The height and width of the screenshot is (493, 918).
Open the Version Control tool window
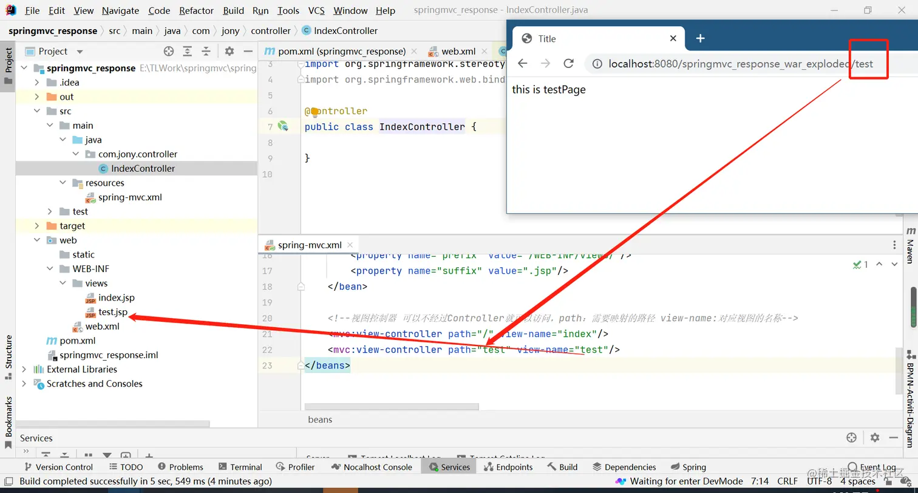(x=58, y=467)
